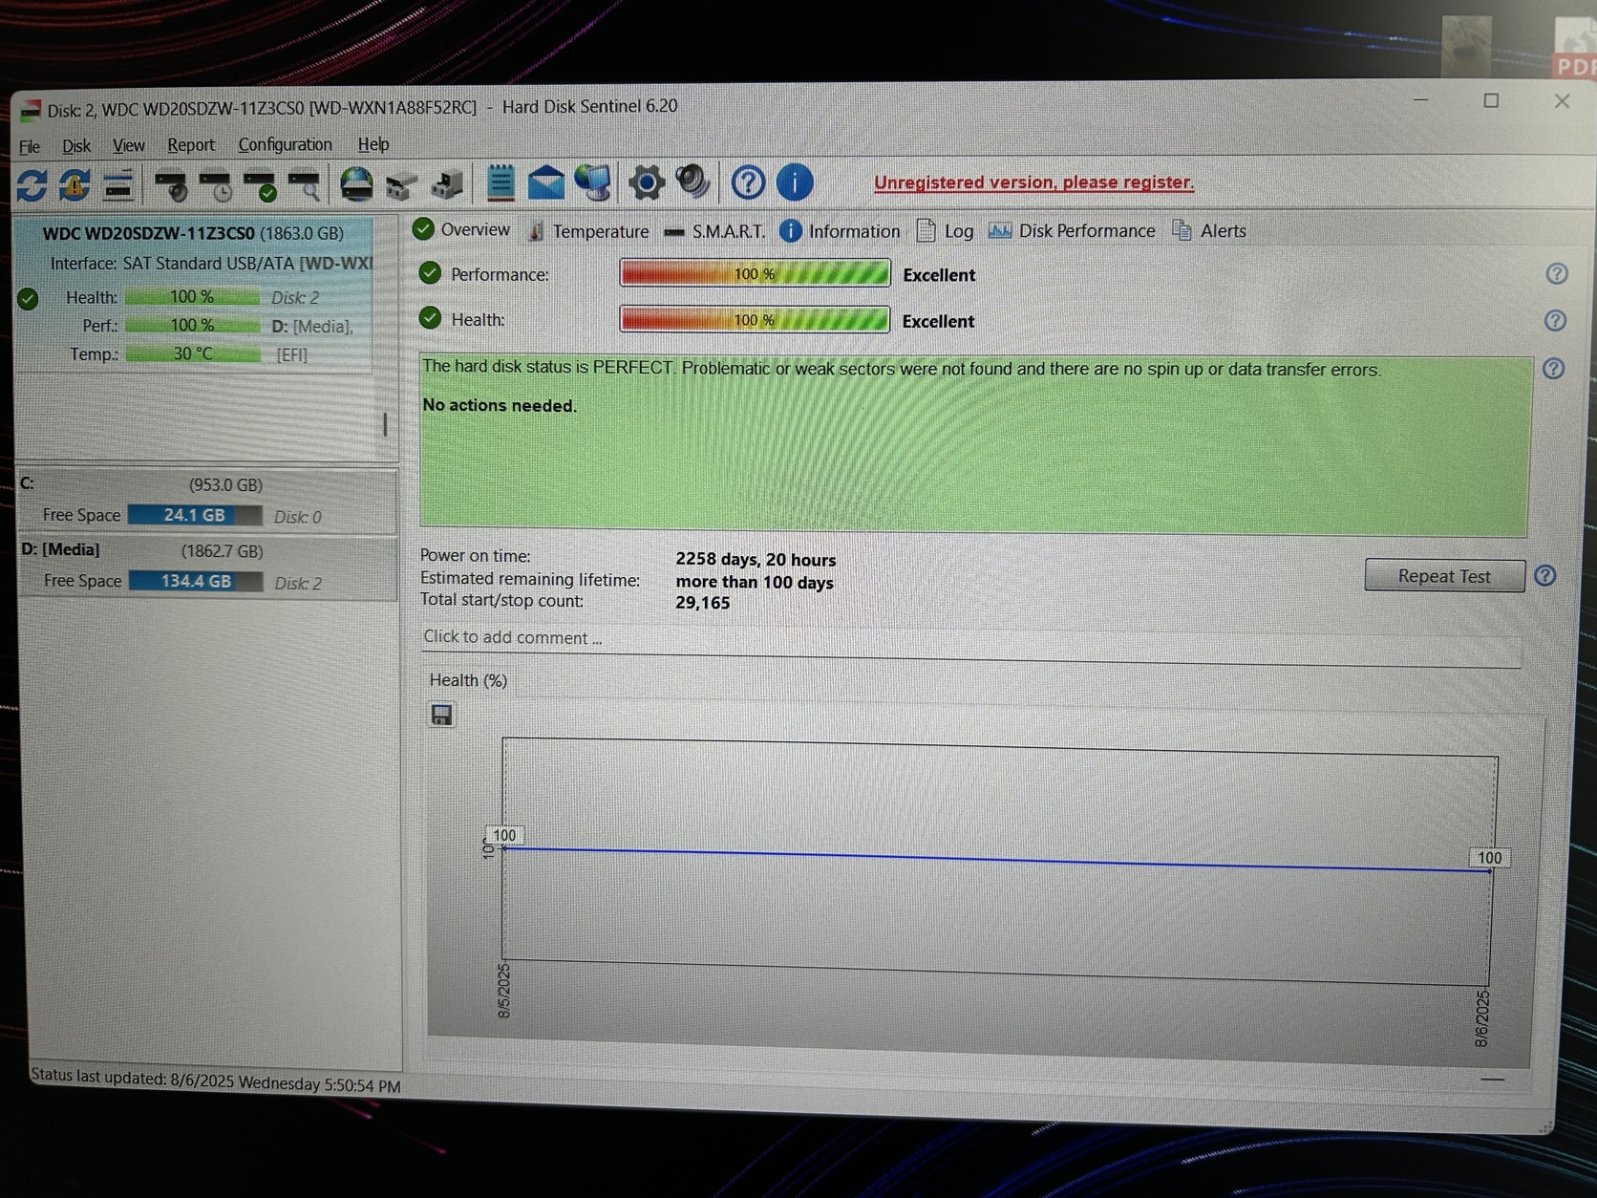Click the left panel Perf. 100 % bar
The height and width of the screenshot is (1198, 1597).
click(x=192, y=325)
